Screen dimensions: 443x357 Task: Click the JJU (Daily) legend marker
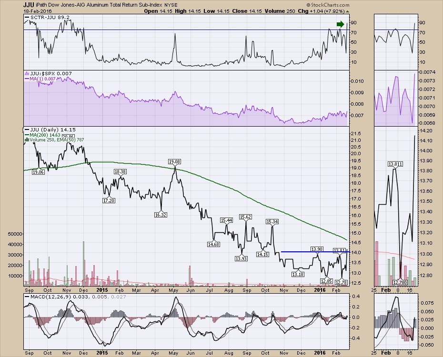coord(27,130)
